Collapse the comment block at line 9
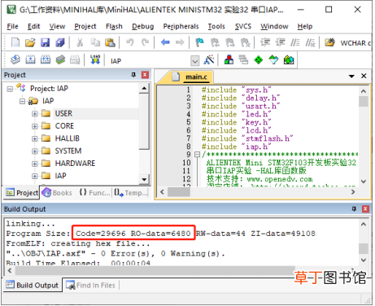This screenshot has width=375, height=306. coord(197,155)
